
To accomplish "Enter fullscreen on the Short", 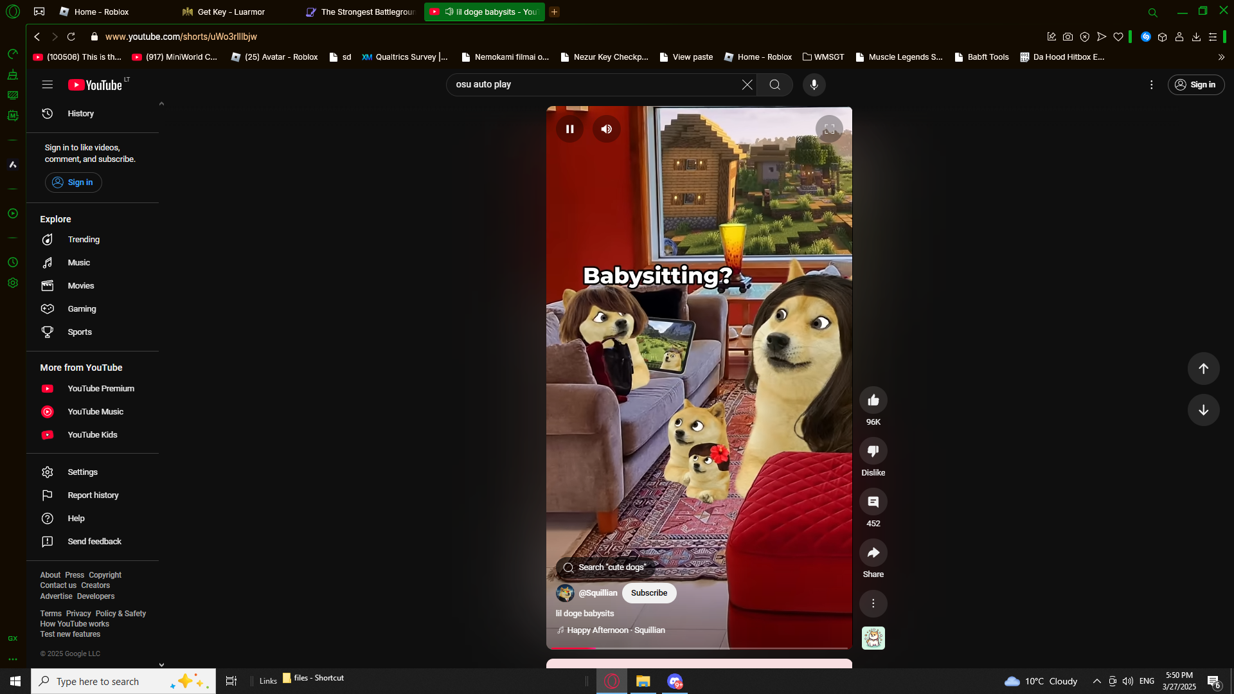I will click(829, 129).
